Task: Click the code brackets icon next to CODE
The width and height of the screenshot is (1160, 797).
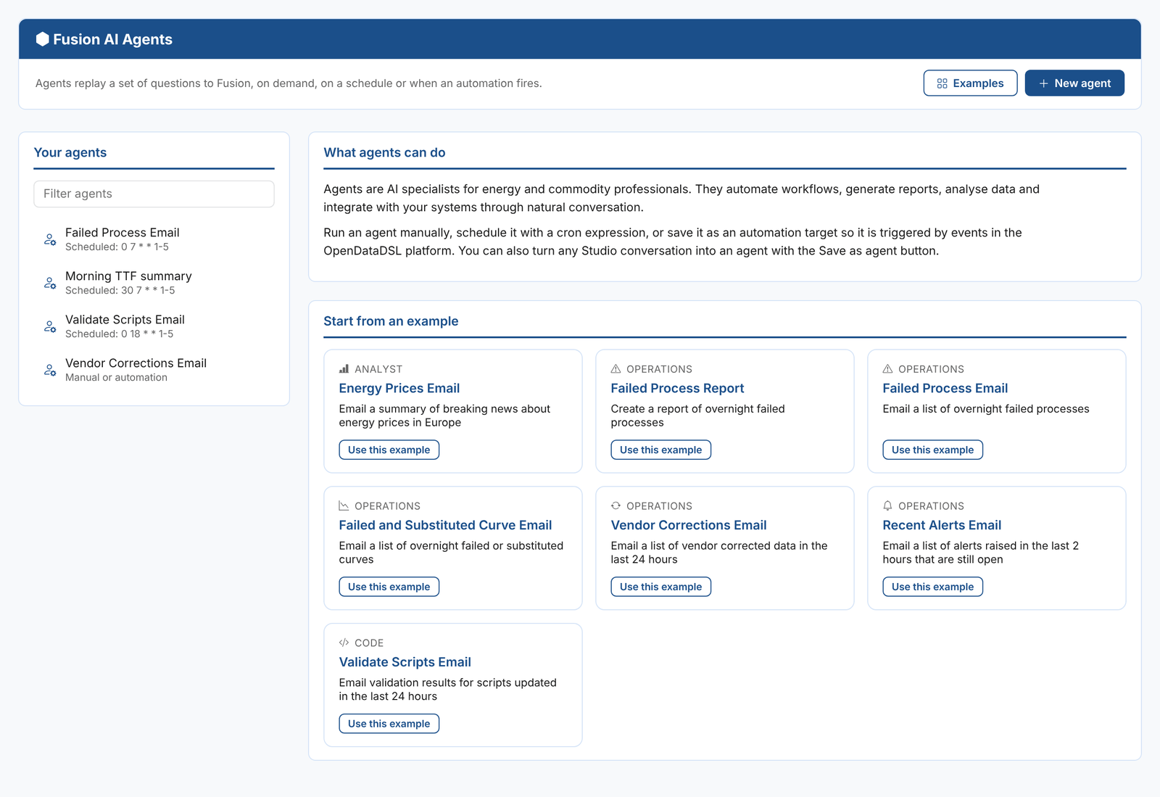Action: [x=344, y=643]
